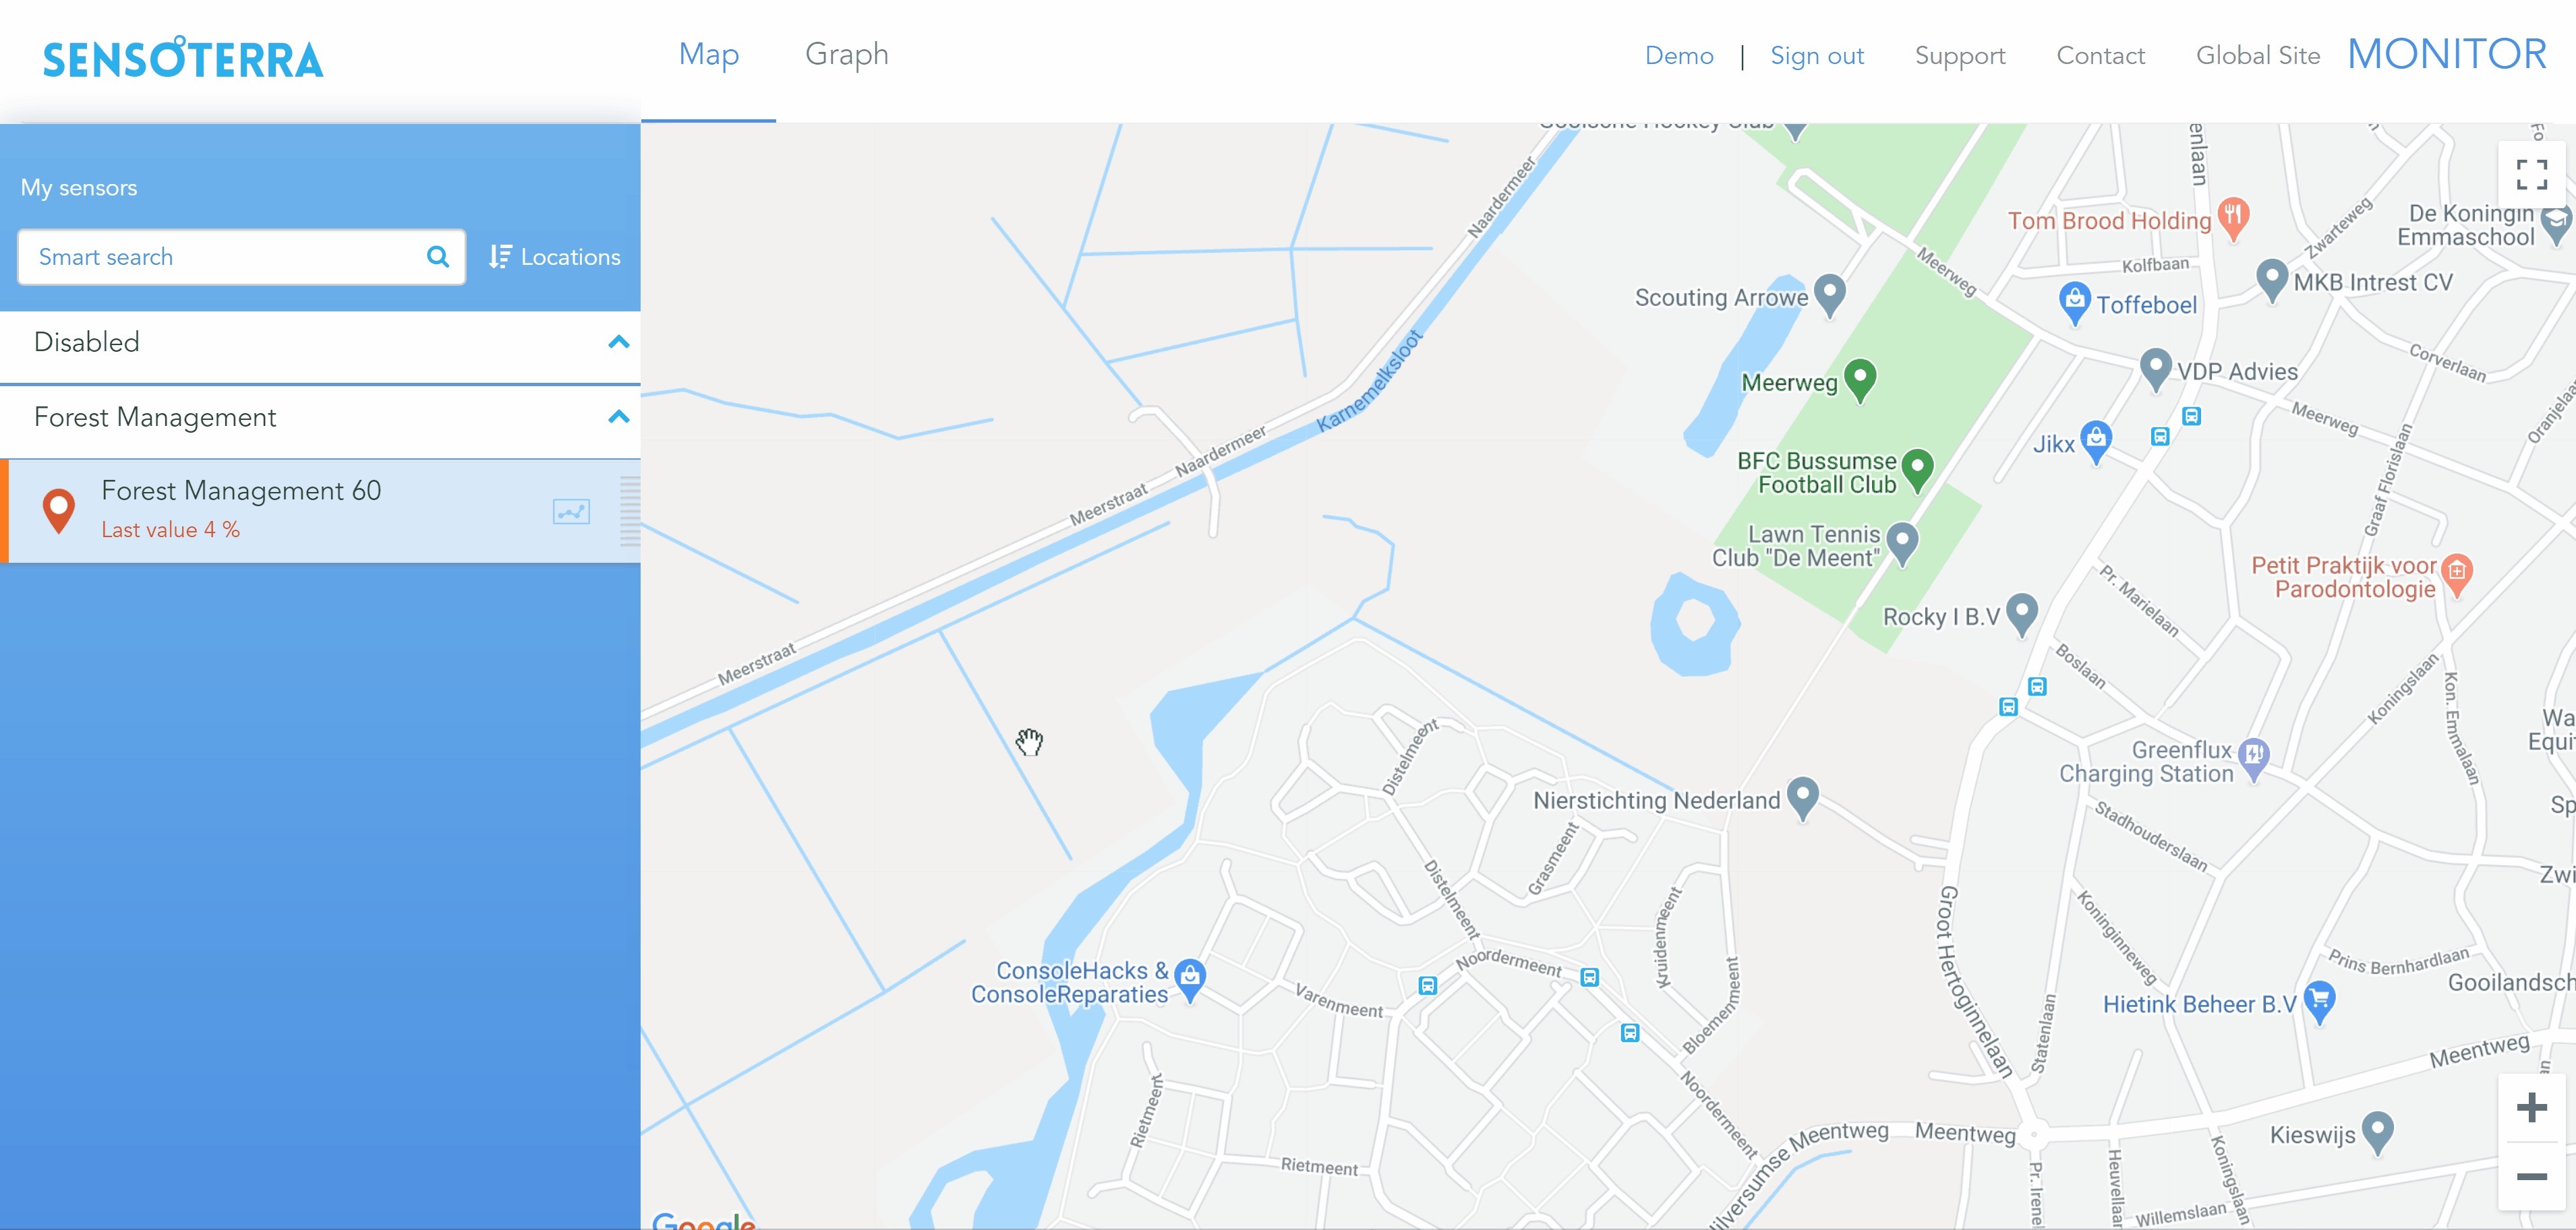Zoom in on the map
2576x1230 pixels.
tap(2531, 1107)
